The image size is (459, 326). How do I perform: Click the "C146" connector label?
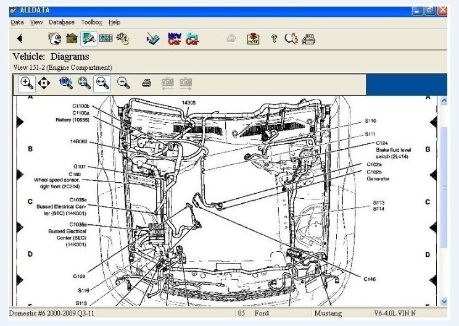tap(370, 279)
